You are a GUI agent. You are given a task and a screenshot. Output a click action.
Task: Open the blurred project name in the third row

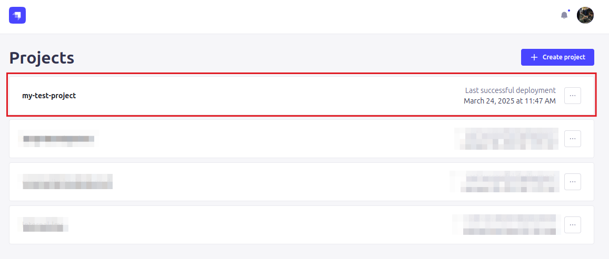(x=67, y=182)
